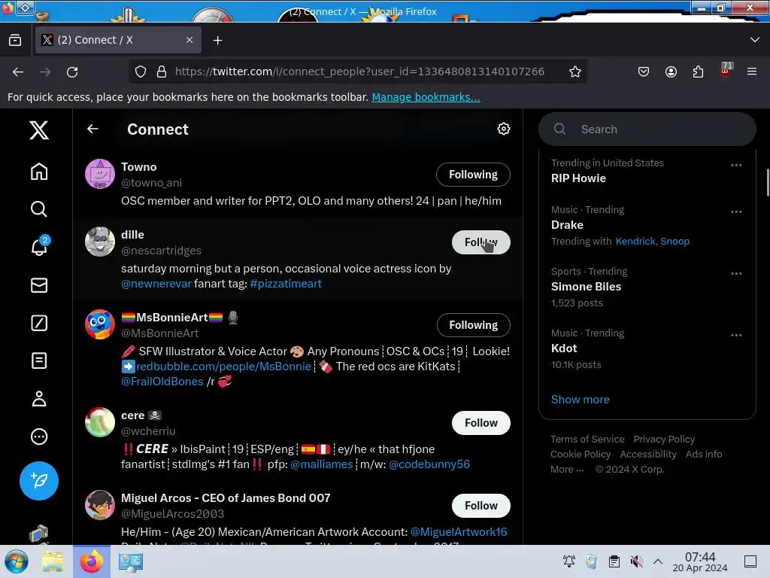Open Windows Start orb button
The width and height of the screenshot is (770, 578).
(17, 561)
